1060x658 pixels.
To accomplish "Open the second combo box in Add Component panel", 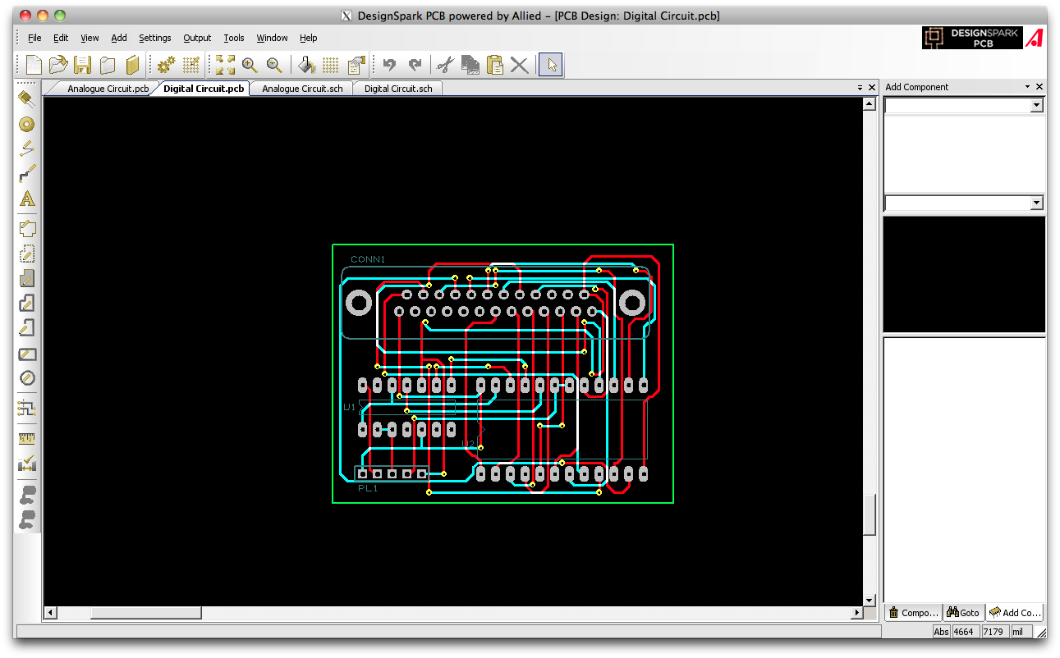I will [x=1036, y=203].
